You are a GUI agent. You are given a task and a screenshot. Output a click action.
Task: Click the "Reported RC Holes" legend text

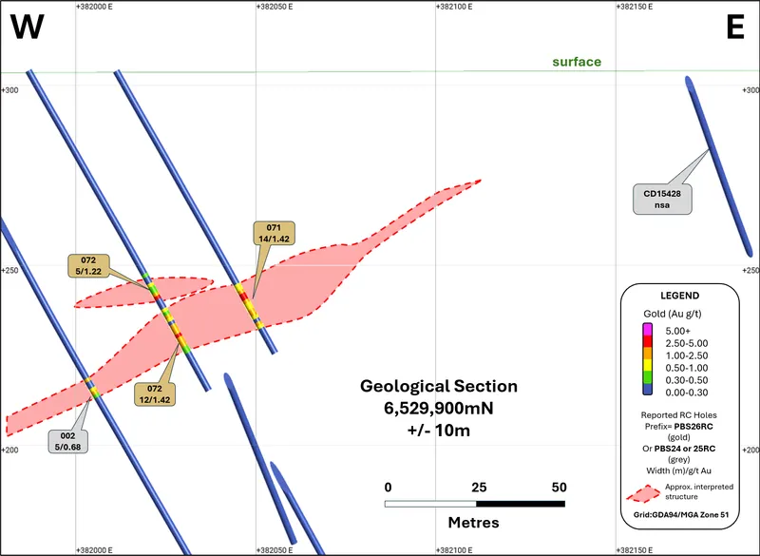tap(678, 415)
